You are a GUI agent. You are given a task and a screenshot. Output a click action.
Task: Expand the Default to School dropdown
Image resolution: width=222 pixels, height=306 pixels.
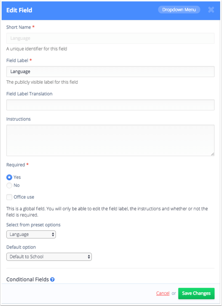(x=49, y=257)
